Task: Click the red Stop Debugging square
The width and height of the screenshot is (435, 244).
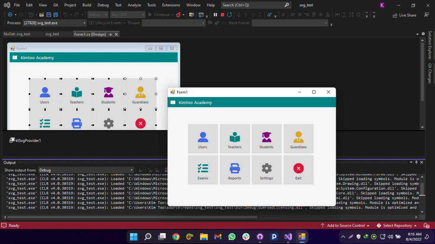Action: pos(222,15)
